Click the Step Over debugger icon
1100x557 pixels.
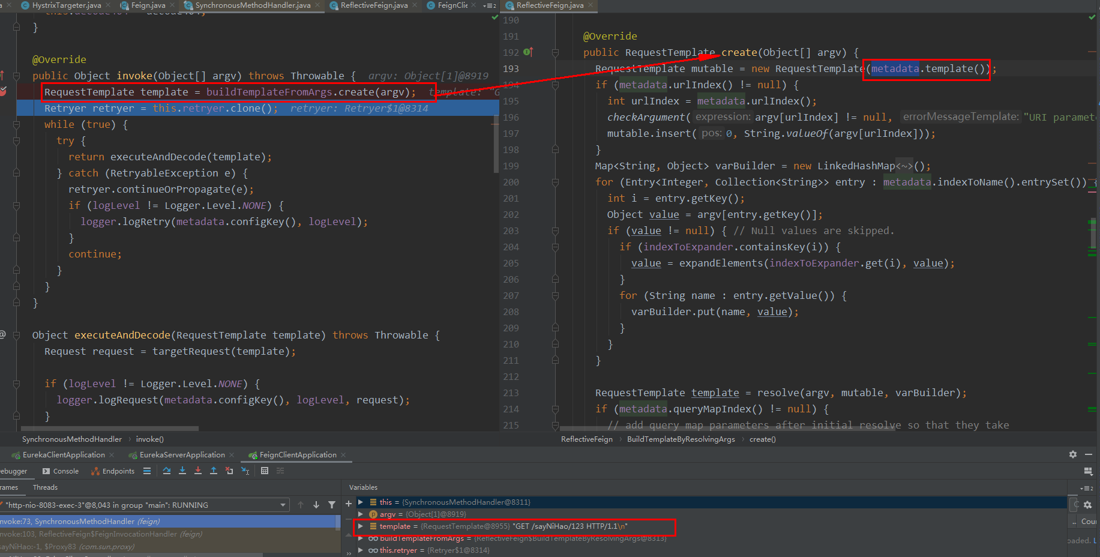click(167, 471)
